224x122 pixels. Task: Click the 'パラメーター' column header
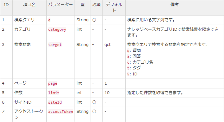coord(60,5)
